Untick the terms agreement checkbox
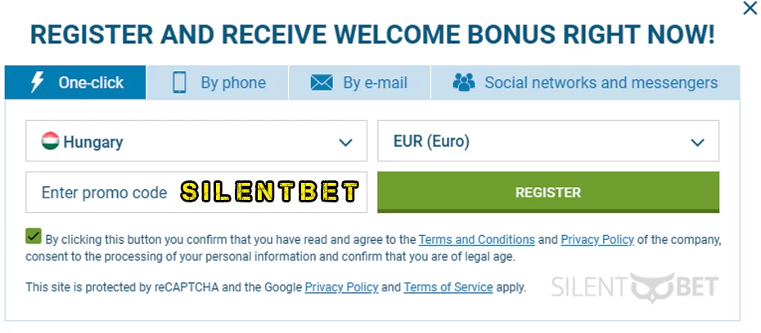This screenshot has height=333, width=761. pyautogui.click(x=34, y=236)
